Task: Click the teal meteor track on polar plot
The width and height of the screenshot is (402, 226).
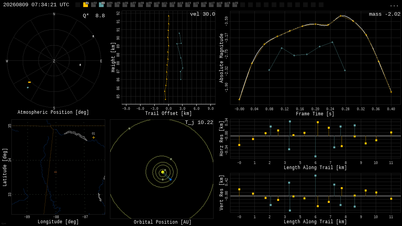Action: click(x=28, y=87)
